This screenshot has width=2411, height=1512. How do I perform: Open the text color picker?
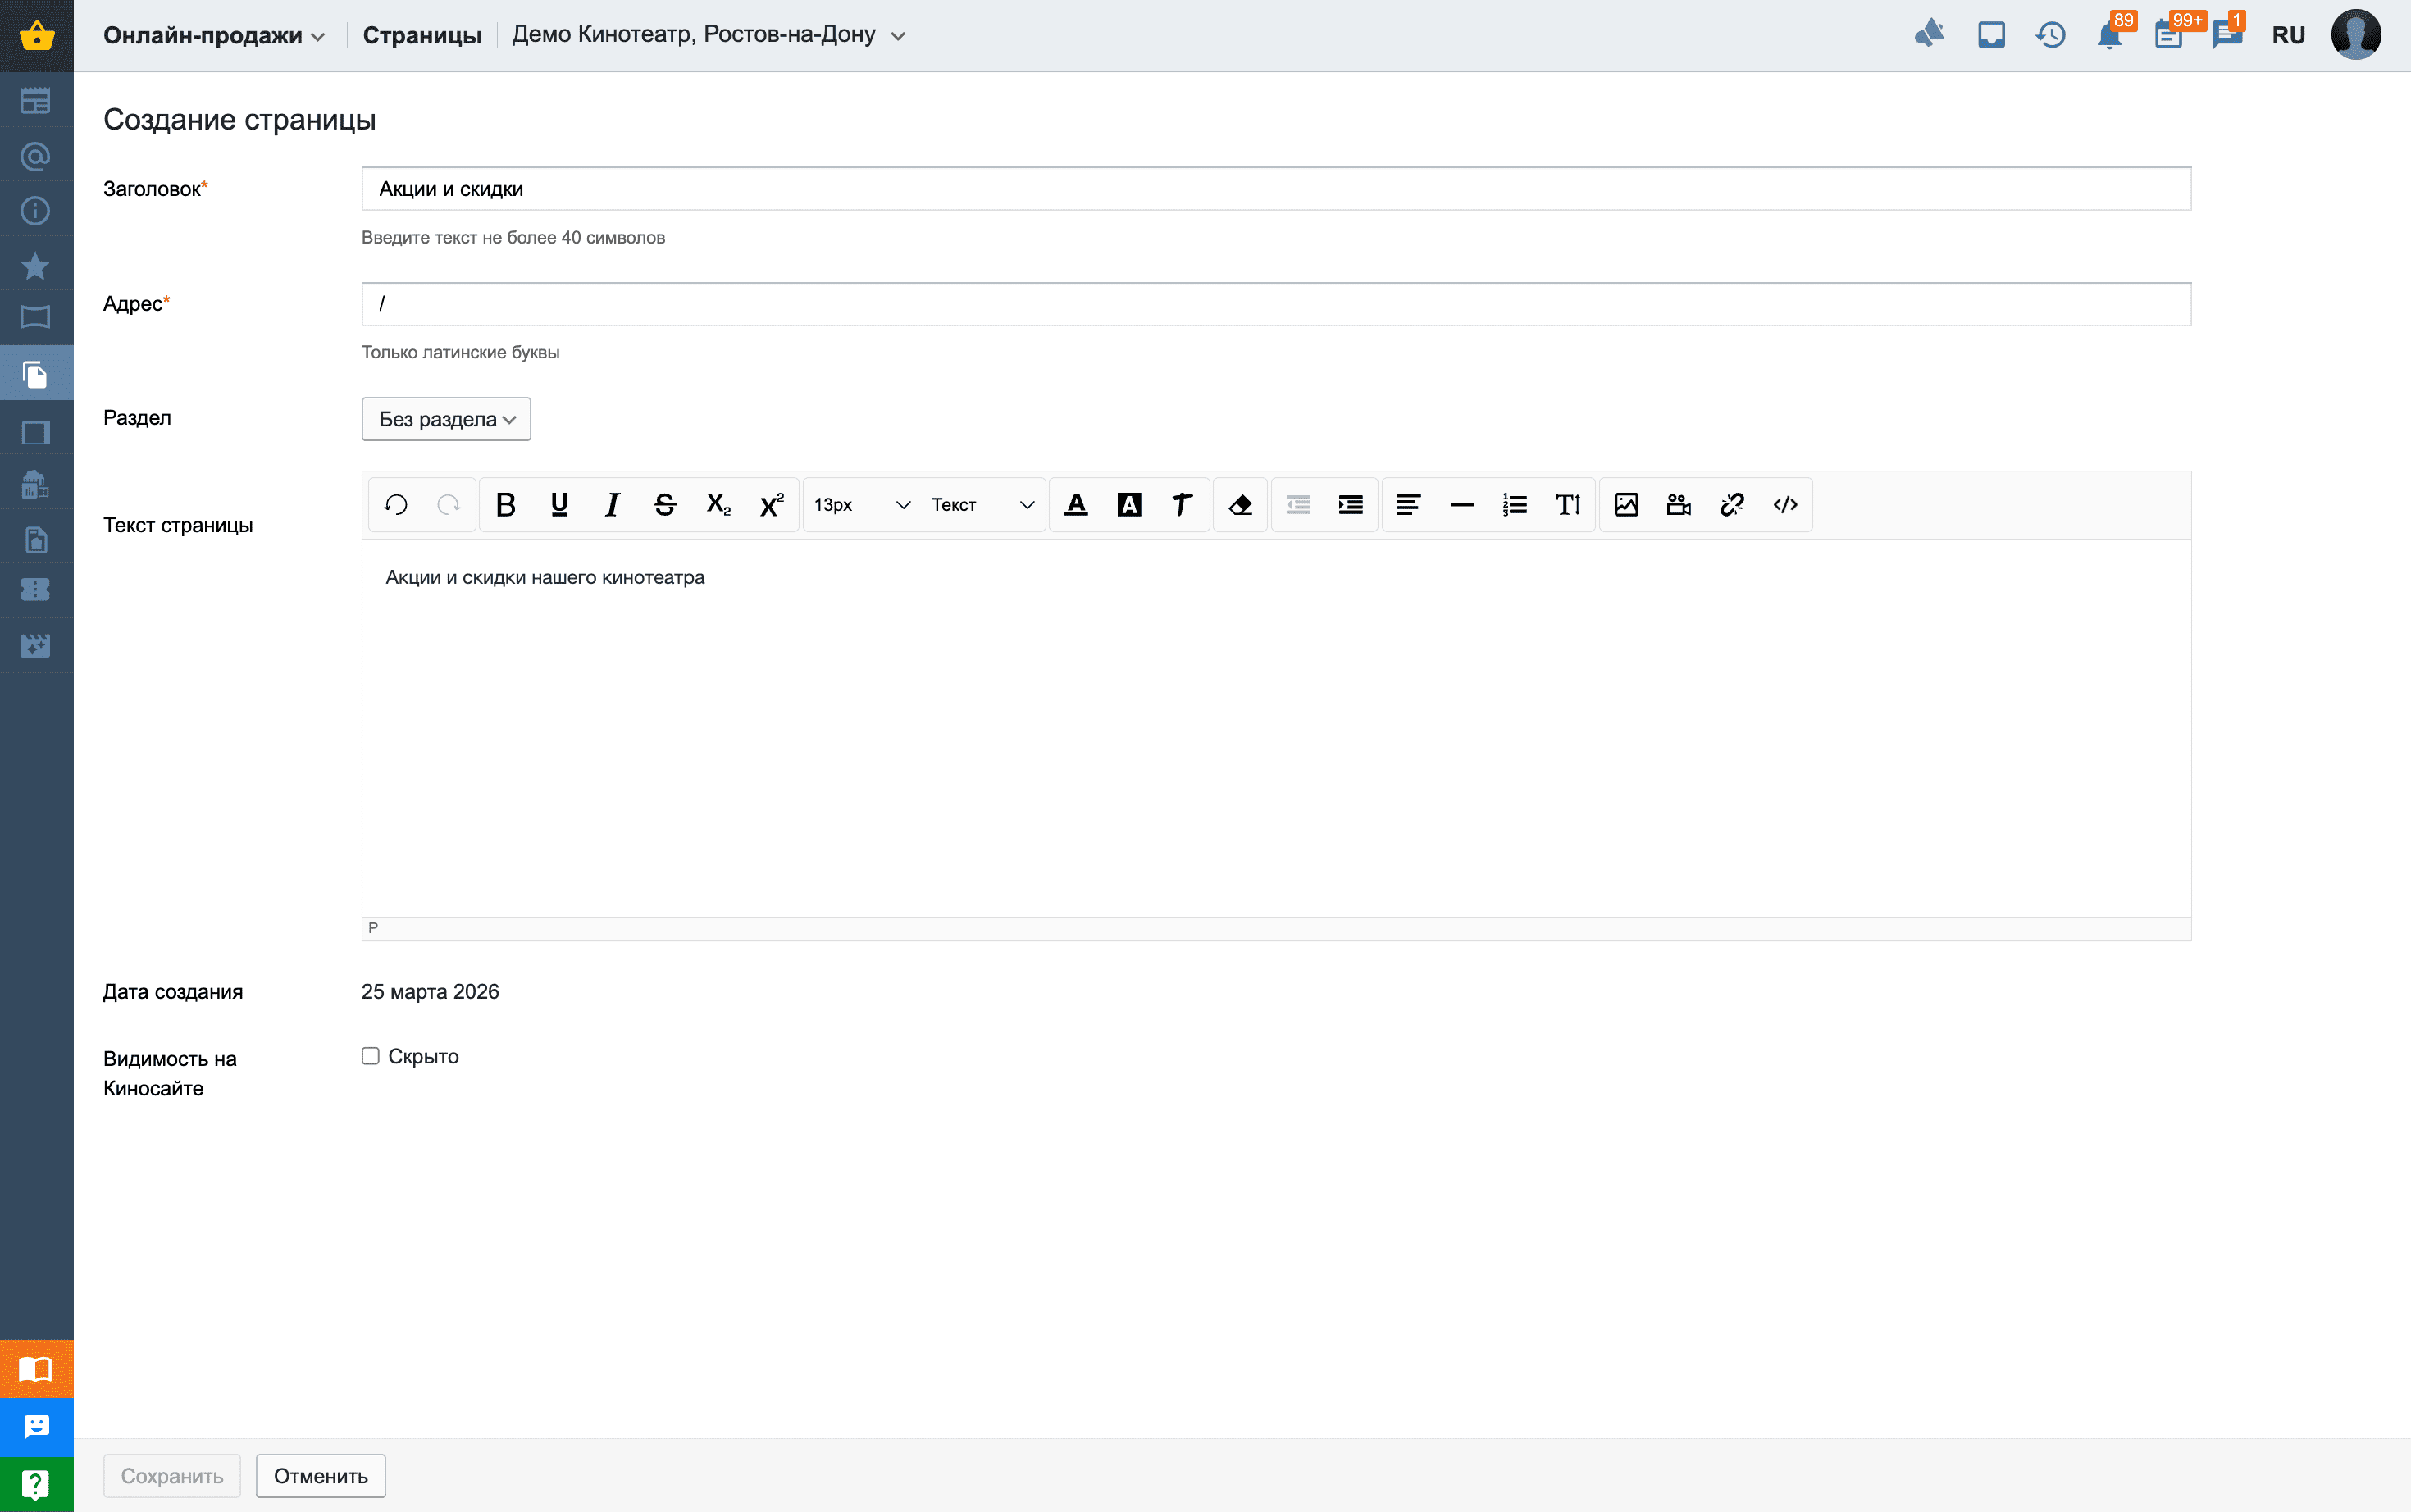pyautogui.click(x=1076, y=505)
